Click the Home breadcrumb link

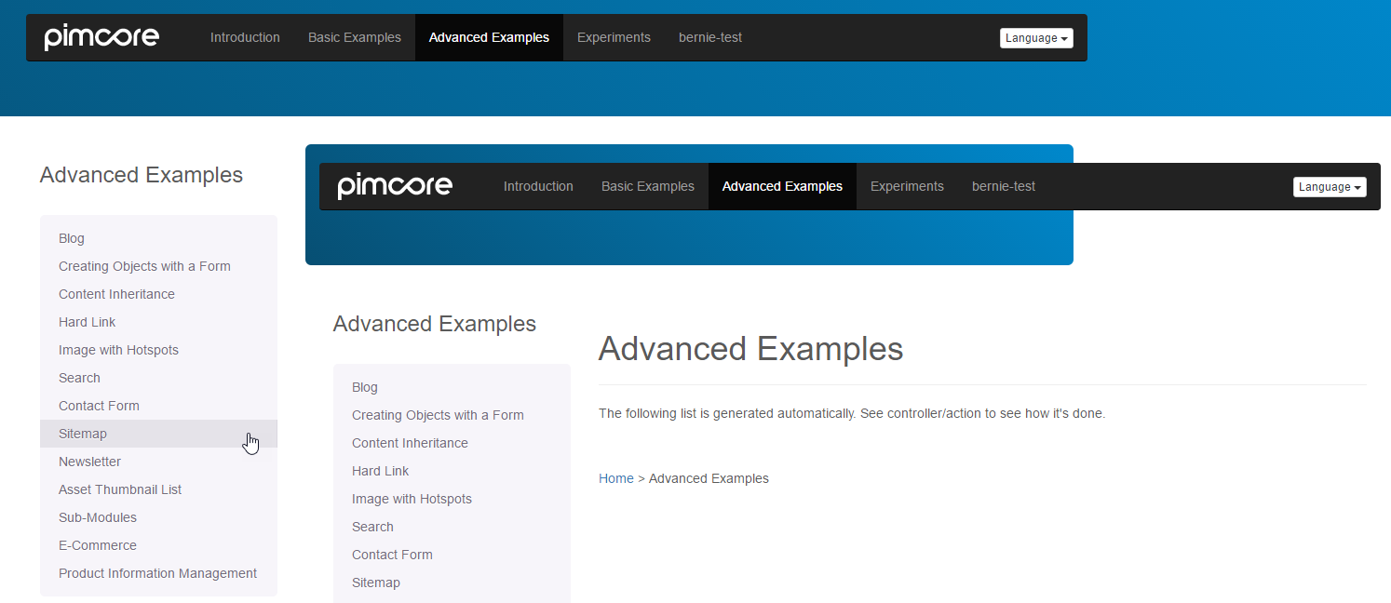click(615, 478)
